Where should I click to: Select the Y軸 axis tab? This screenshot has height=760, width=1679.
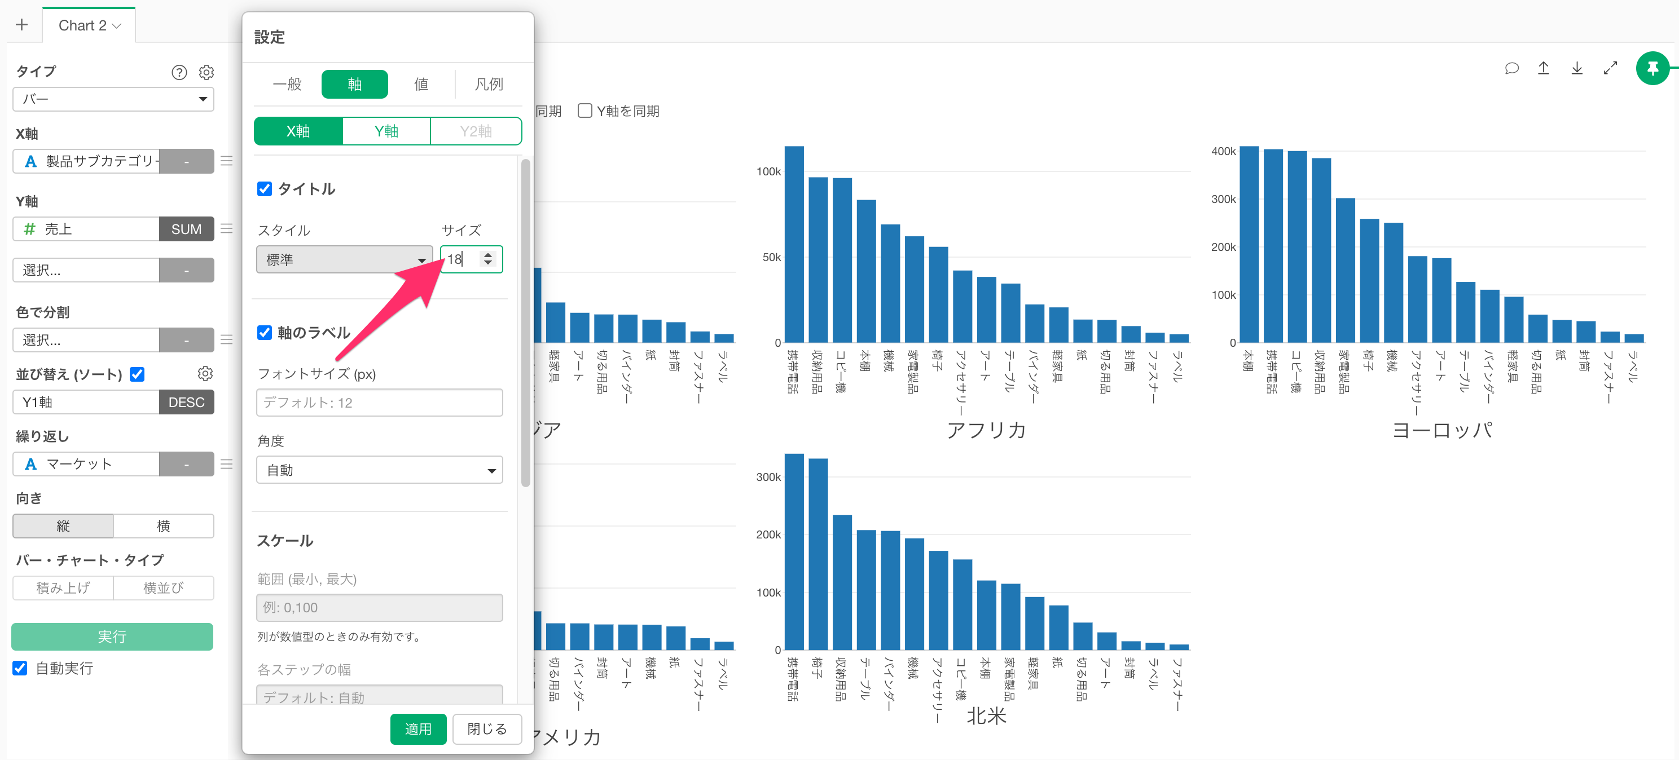click(x=386, y=131)
